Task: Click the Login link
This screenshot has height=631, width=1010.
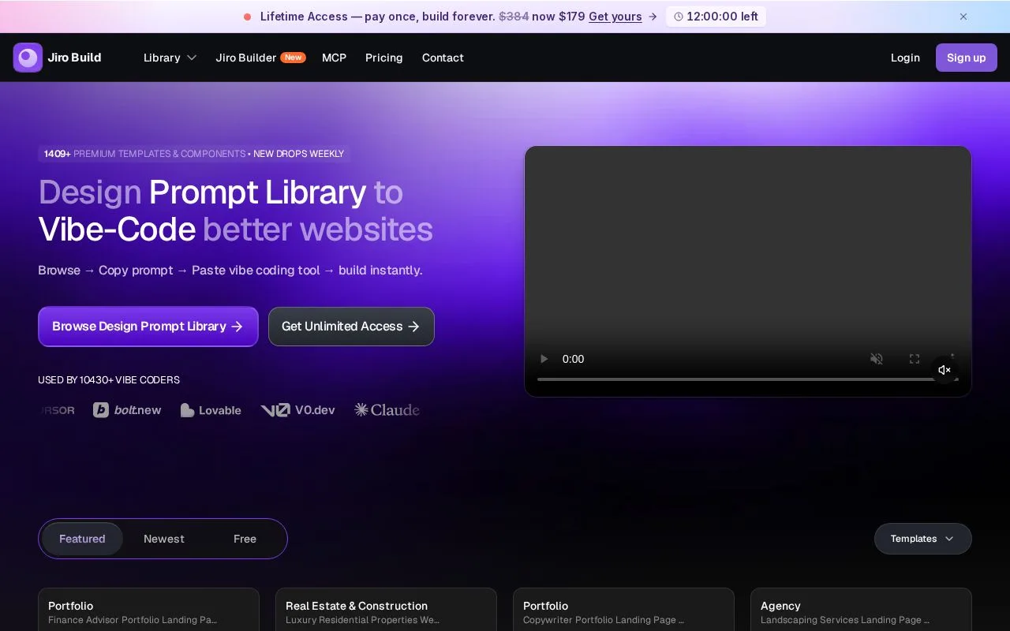Action: click(905, 58)
